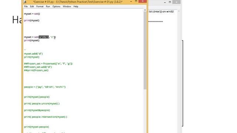Screen dimensions: 237x133
Task: Open the Options menu
Action: coord(56,7)
